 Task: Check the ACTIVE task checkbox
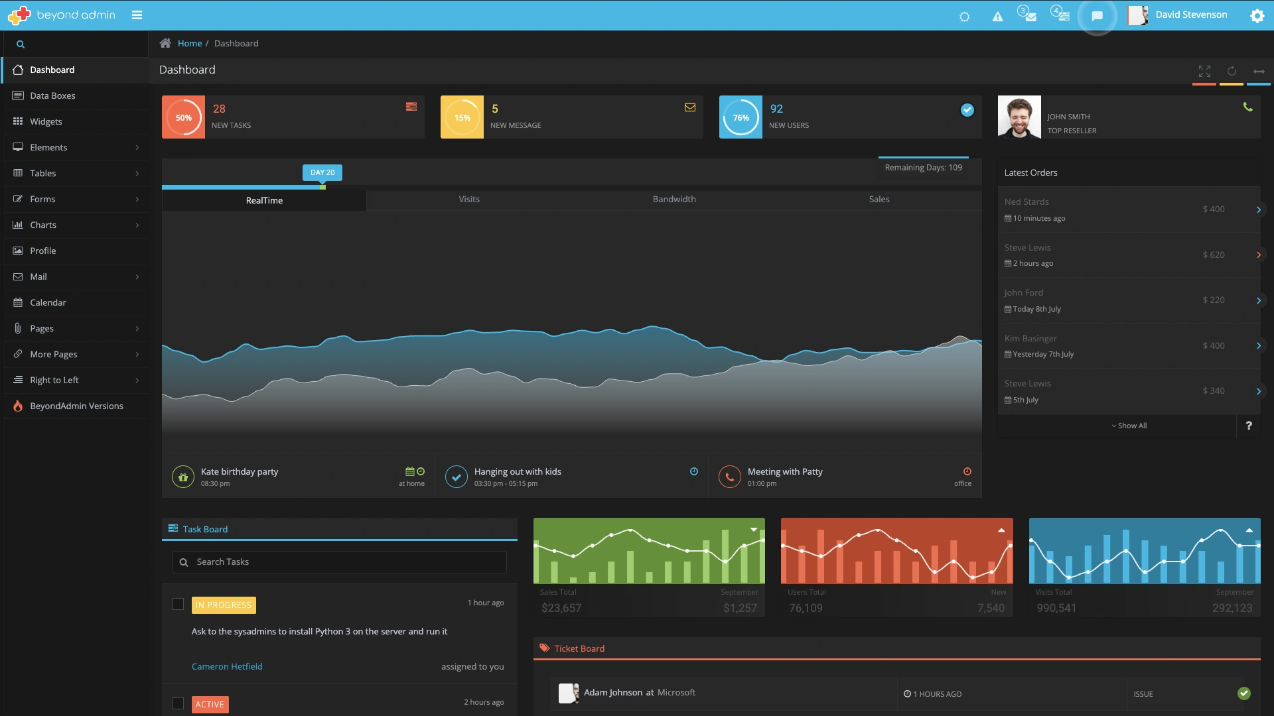[177, 703]
